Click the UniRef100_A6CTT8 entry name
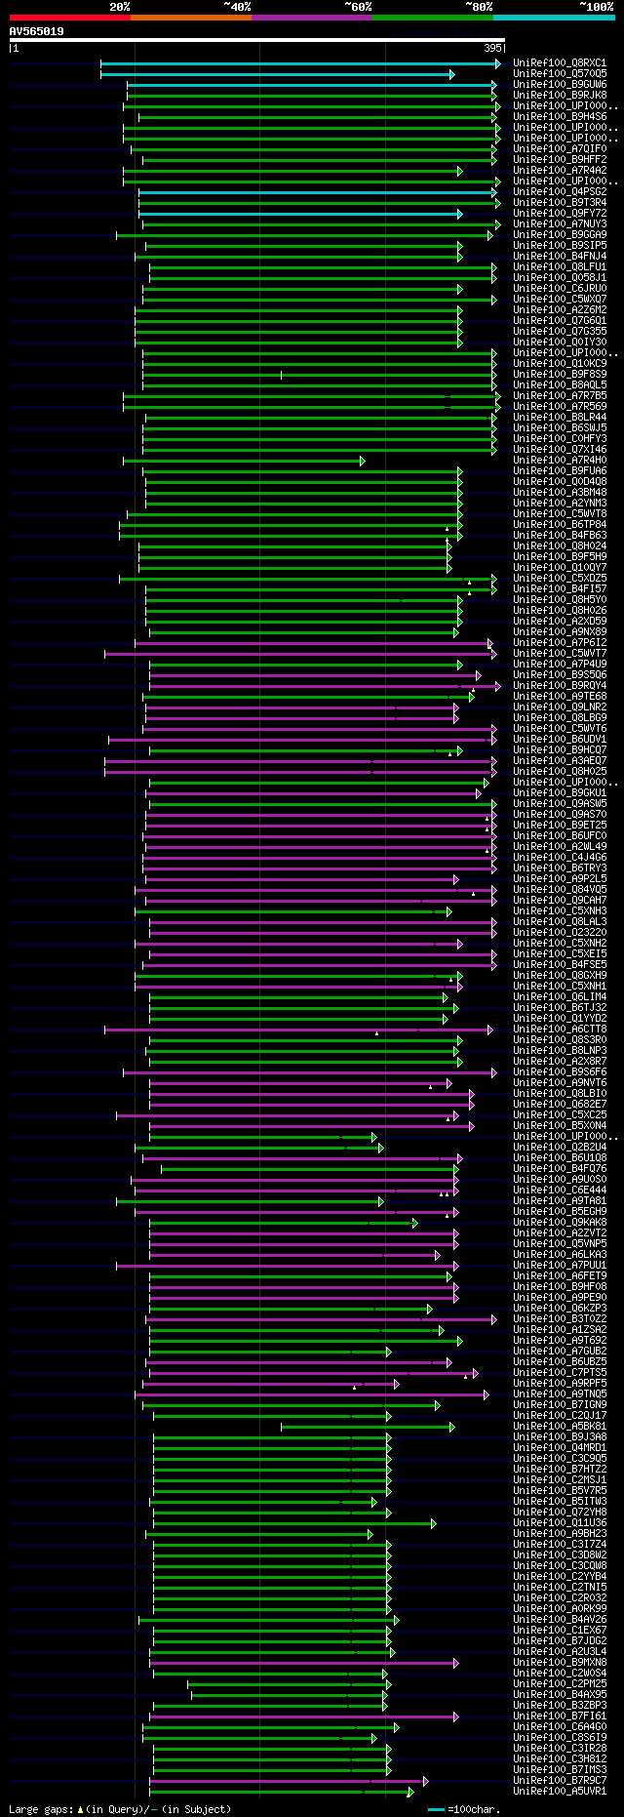The height and width of the screenshot is (1817, 624). 560,1030
